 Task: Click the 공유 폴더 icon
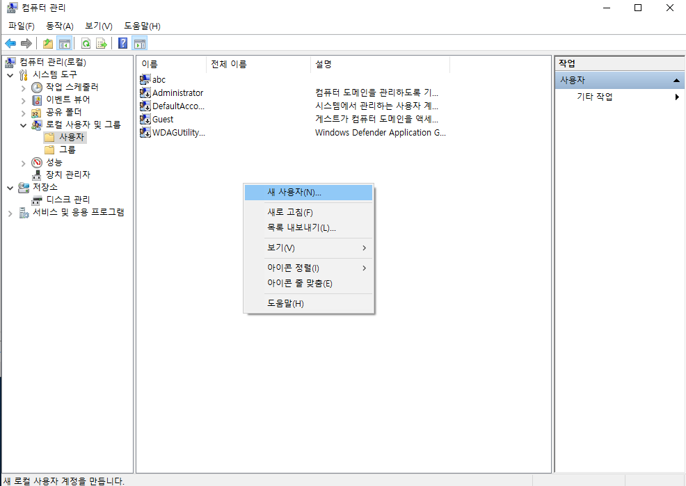[x=37, y=113]
